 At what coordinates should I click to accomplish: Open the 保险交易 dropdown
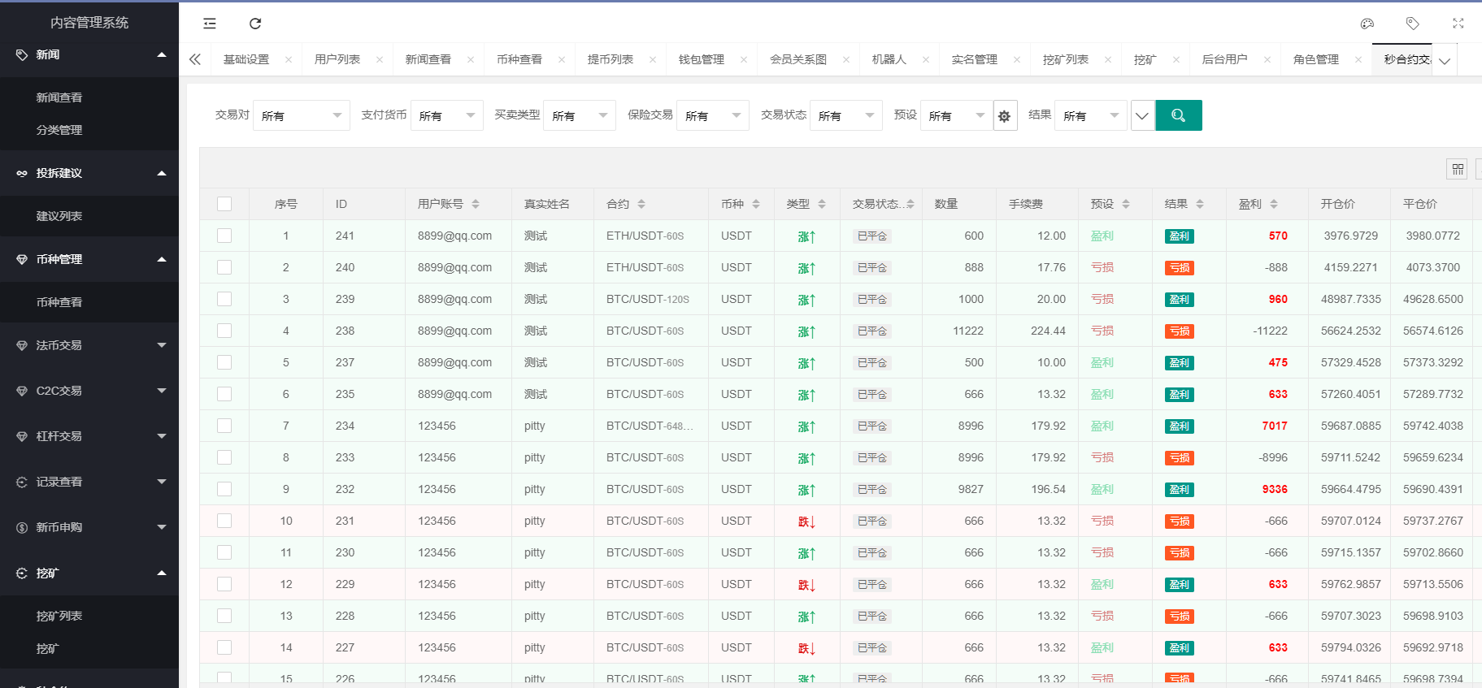pos(713,116)
